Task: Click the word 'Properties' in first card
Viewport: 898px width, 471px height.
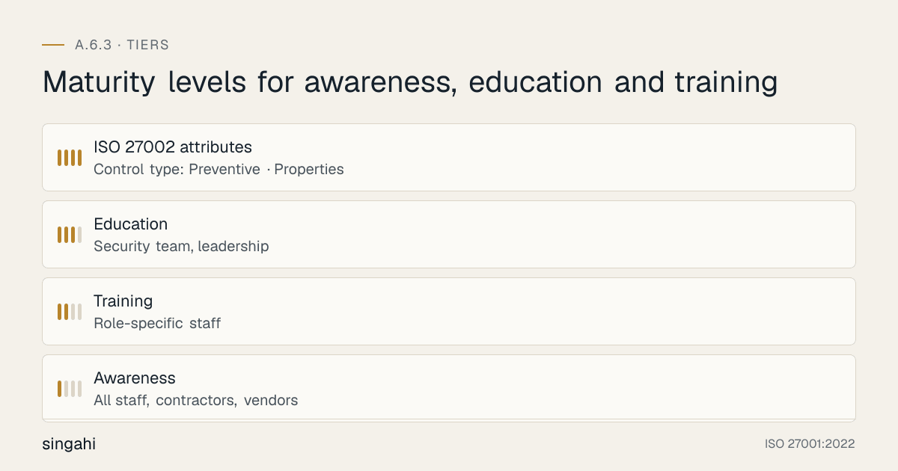Action: point(309,170)
